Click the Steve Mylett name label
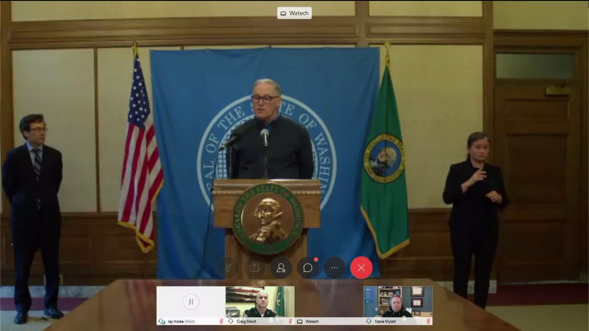The width and height of the screenshot is (589, 331). pyautogui.click(x=385, y=321)
